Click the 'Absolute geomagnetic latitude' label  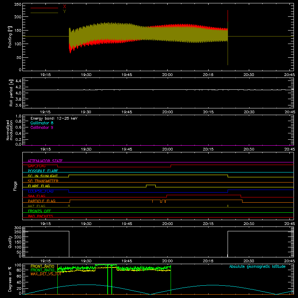pyautogui.click(x=257, y=266)
